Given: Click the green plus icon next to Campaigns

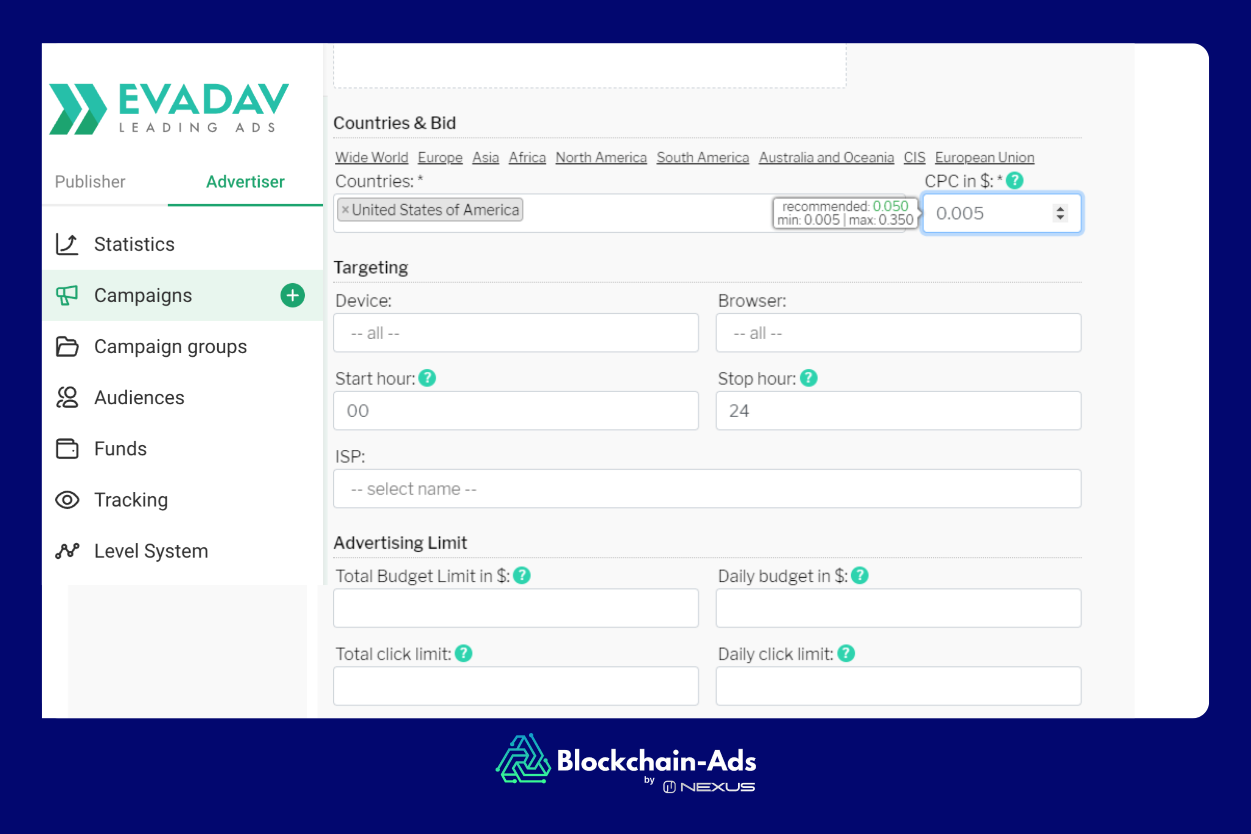Looking at the screenshot, I should coord(292,295).
